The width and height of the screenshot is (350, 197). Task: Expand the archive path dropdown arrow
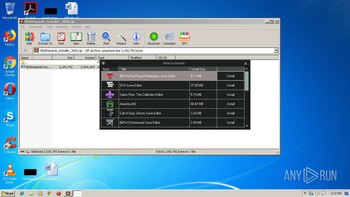[276, 50]
